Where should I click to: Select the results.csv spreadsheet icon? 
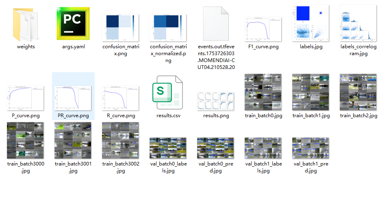tap(167, 92)
